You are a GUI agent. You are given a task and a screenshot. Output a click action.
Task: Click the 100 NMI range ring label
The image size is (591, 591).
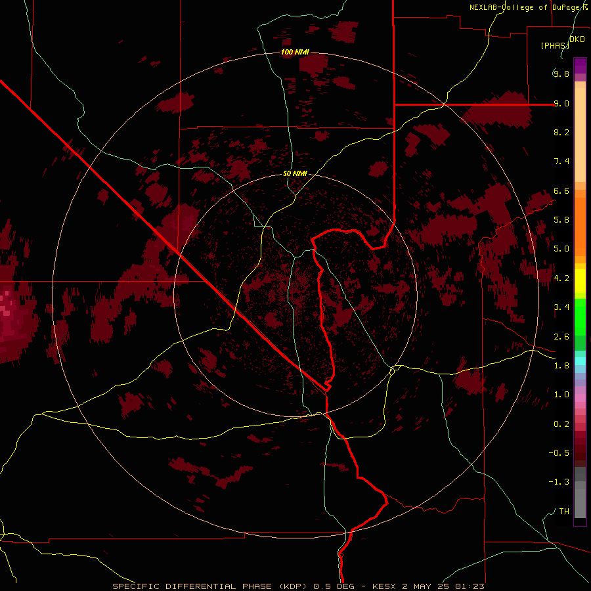pyautogui.click(x=295, y=52)
